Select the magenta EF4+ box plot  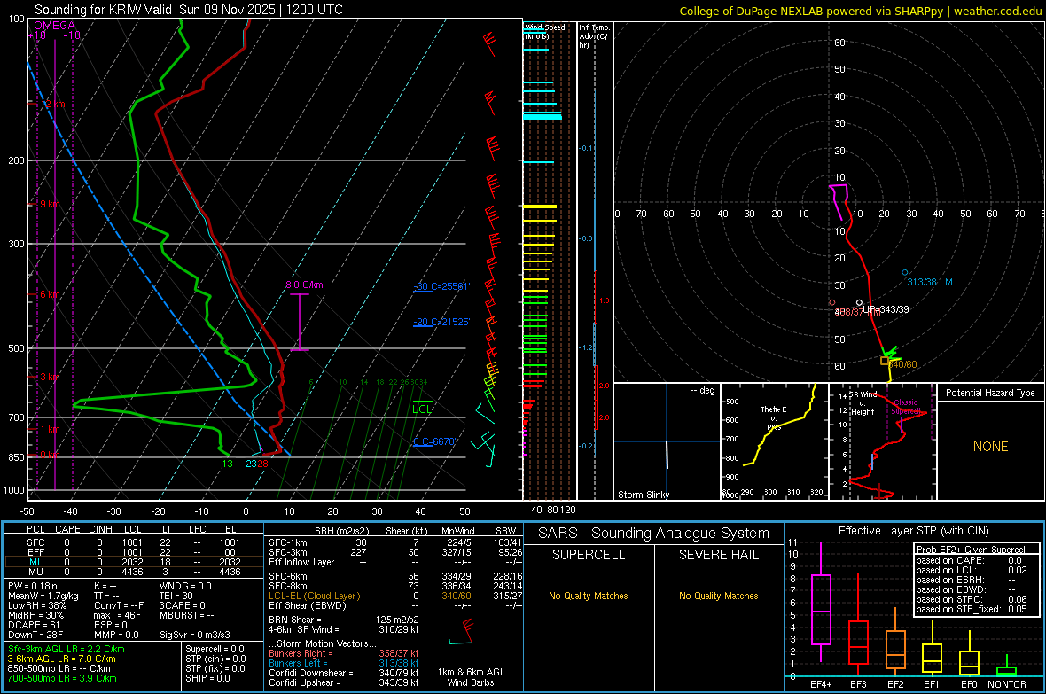click(821, 601)
